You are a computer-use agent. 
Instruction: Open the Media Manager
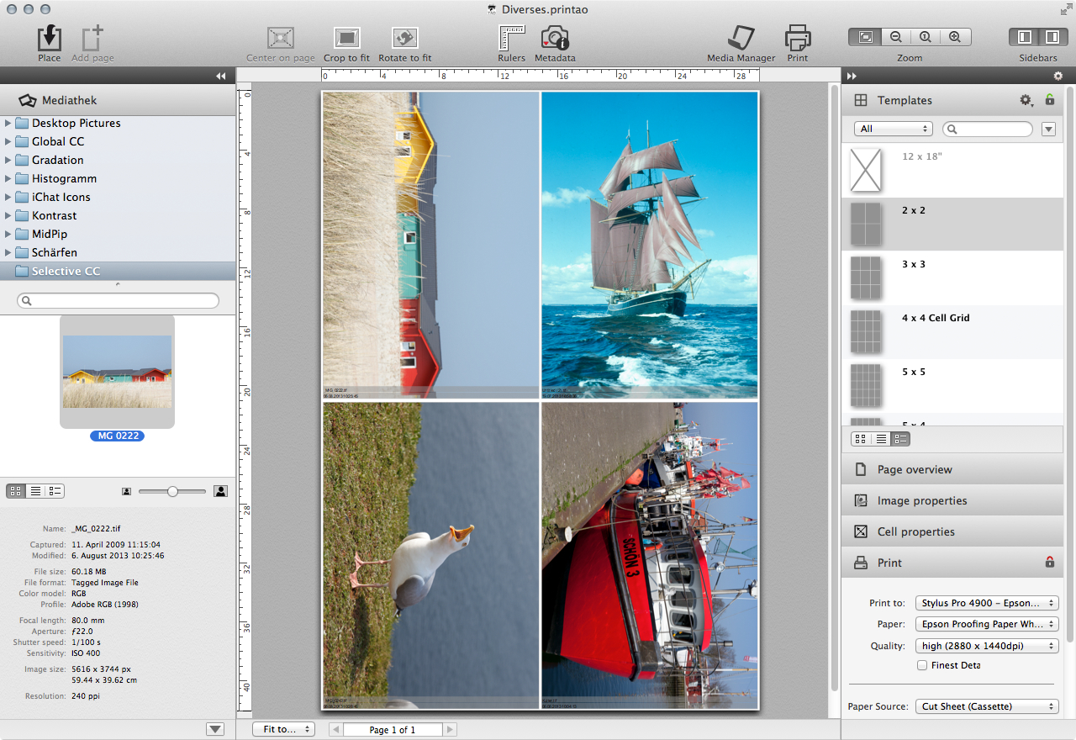[741, 38]
